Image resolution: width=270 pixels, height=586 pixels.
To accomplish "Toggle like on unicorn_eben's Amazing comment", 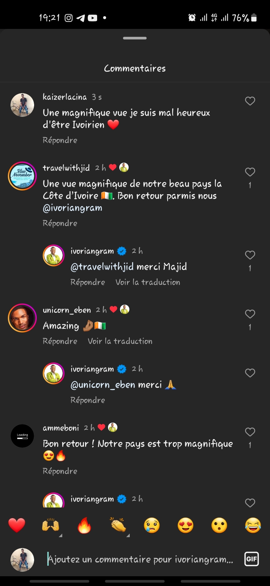I will coord(250,314).
